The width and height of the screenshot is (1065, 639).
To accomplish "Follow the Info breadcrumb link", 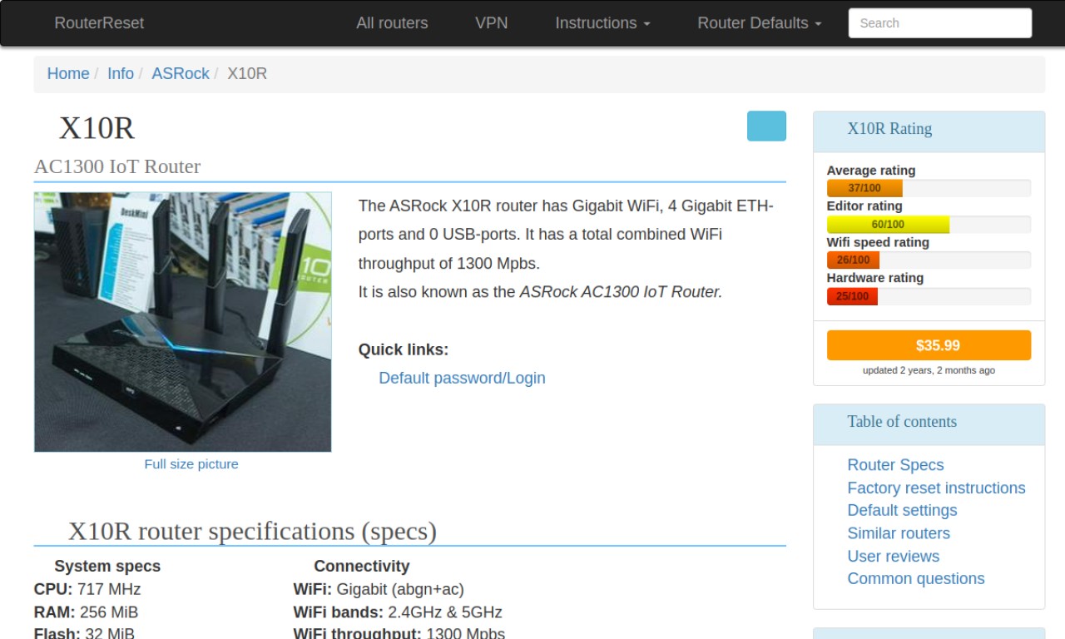I will [121, 73].
